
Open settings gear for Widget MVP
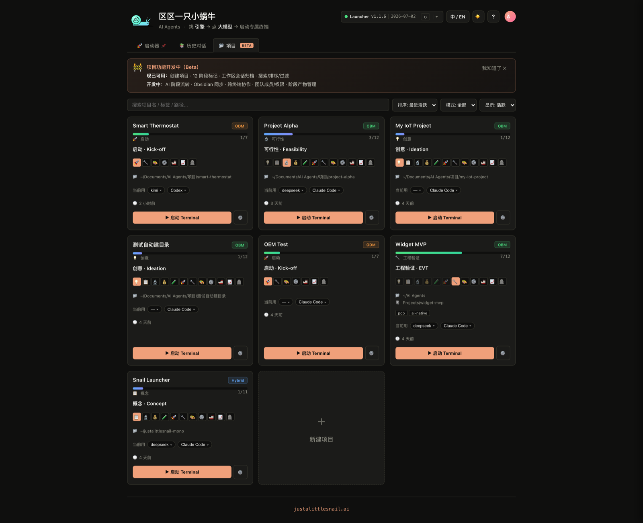pyautogui.click(x=503, y=353)
